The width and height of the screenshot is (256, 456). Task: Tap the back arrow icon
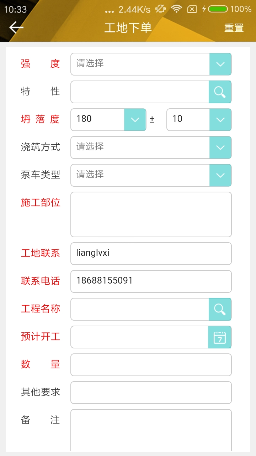click(16, 27)
